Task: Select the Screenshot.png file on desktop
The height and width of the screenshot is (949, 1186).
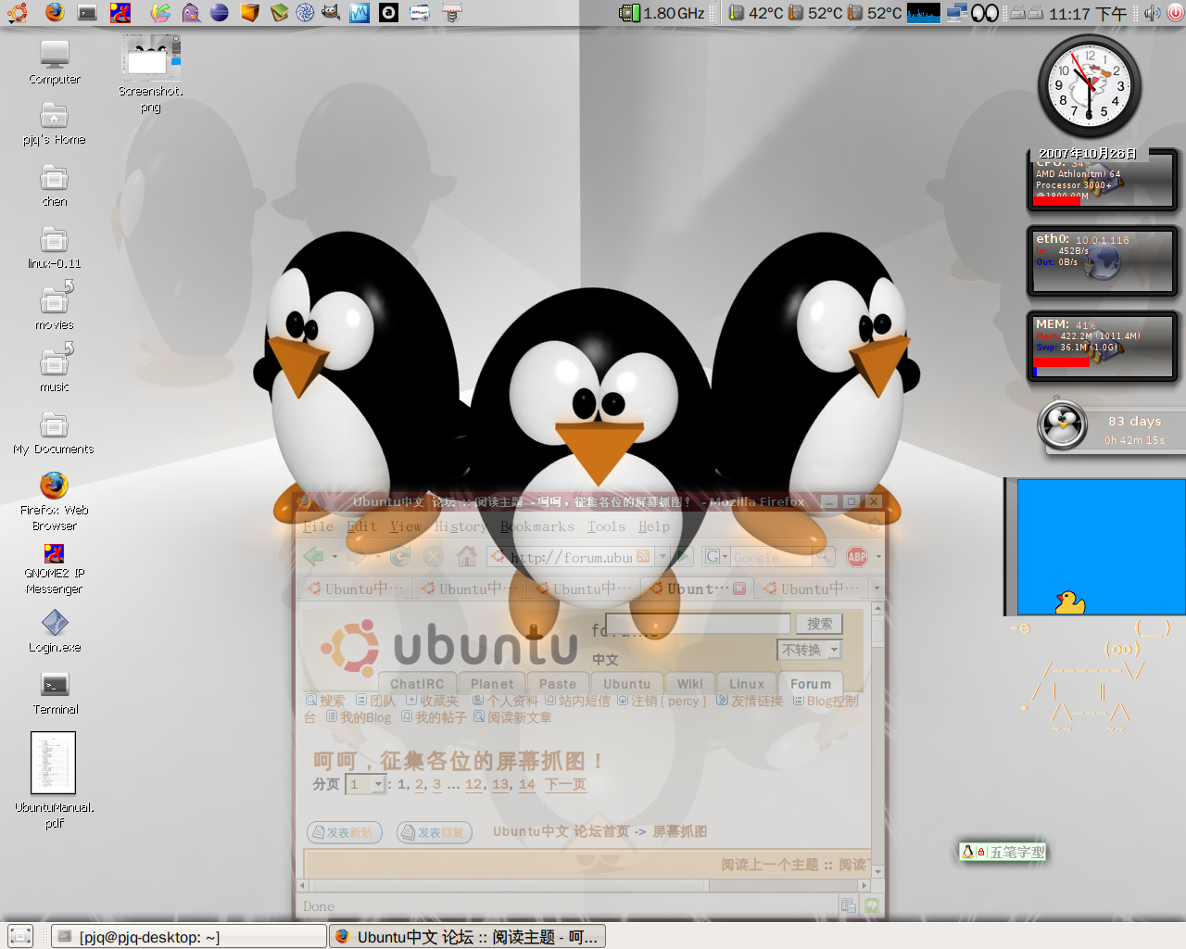Action: 151,74
